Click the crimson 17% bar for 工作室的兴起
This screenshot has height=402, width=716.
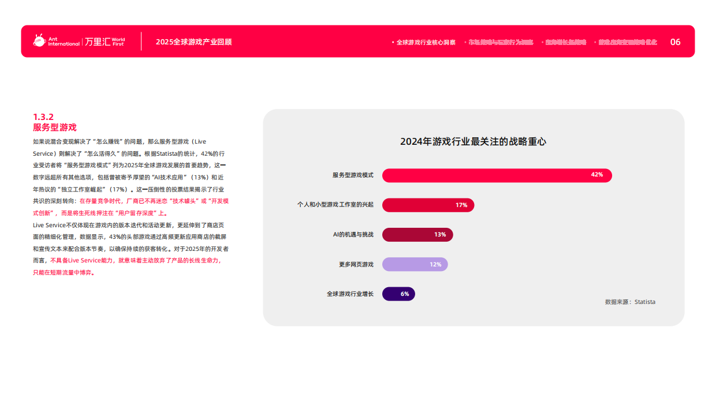click(428, 205)
